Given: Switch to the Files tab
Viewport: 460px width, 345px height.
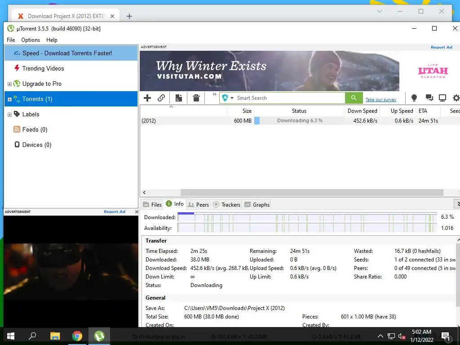Looking at the screenshot, I should 152,204.
